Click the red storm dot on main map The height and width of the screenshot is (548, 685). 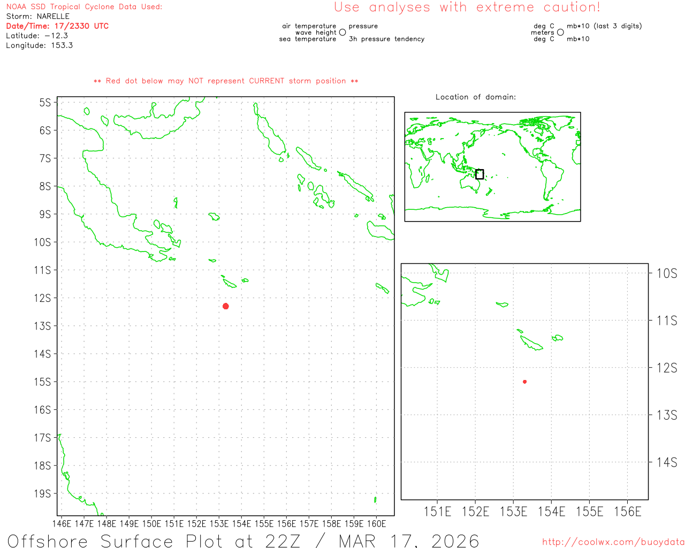(226, 306)
